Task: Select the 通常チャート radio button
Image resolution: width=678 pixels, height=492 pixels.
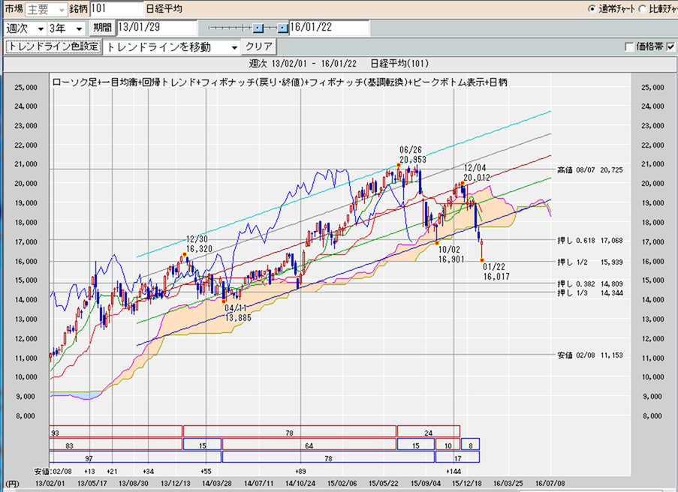Action: coord(592,9)
